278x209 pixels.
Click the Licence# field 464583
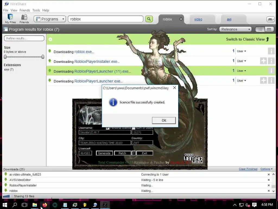coord(85,153)
